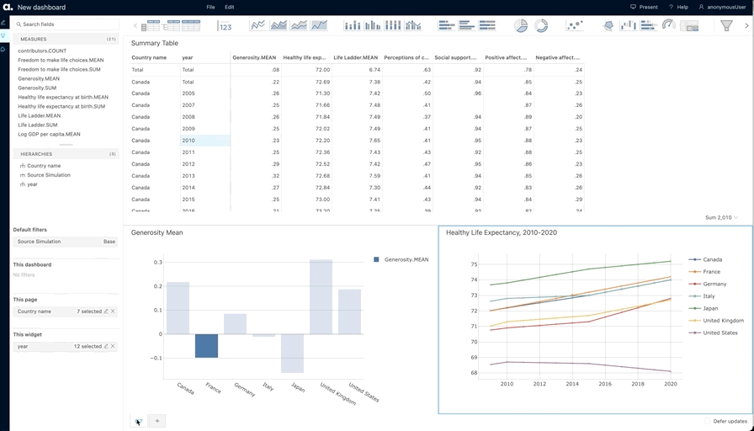Screen dimensions: 754x431
Task: Pick the radar chart icon
Action: (x=608, y=25)
